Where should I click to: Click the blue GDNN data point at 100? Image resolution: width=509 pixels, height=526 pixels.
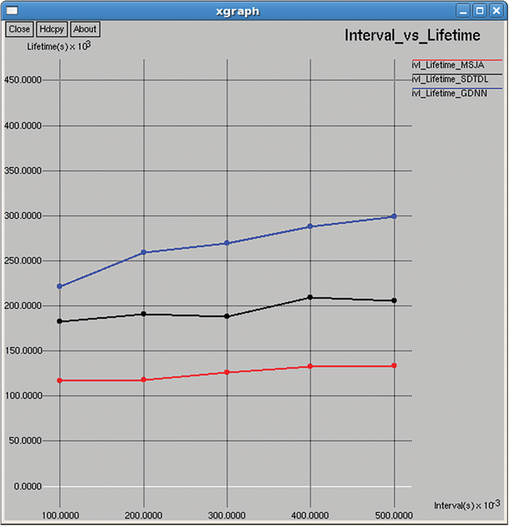pos(60,286)
